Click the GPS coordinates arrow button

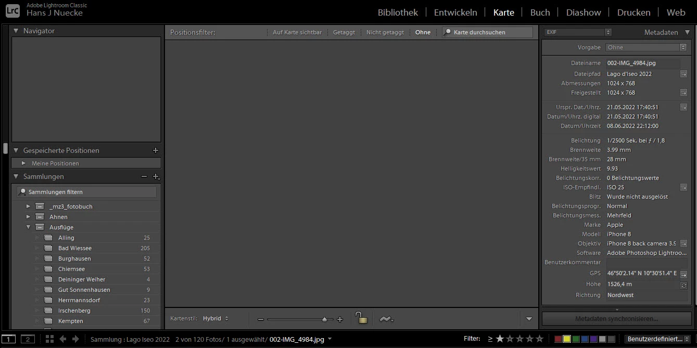(683, 274)
